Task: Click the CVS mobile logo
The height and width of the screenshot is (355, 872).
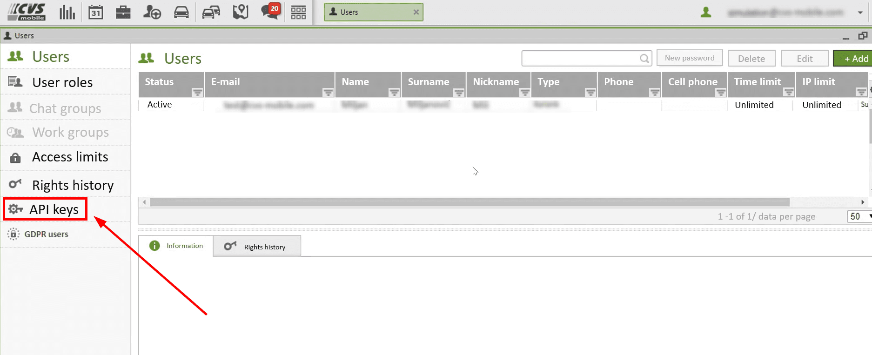Action: (27, 12)
